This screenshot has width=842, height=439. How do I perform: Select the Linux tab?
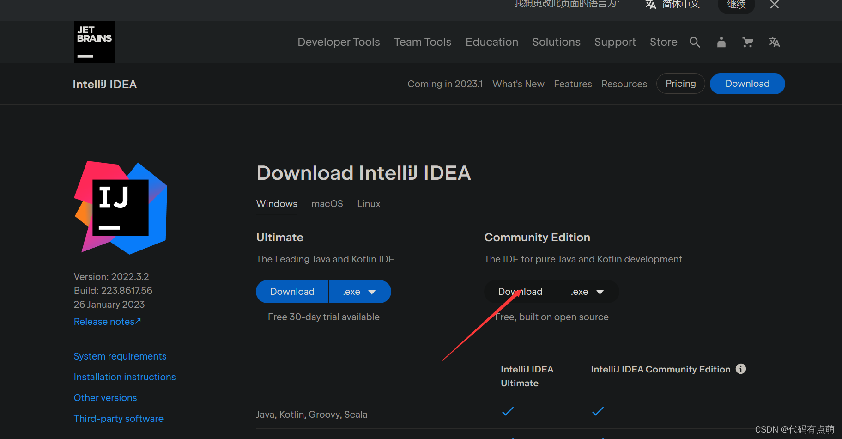369,204
